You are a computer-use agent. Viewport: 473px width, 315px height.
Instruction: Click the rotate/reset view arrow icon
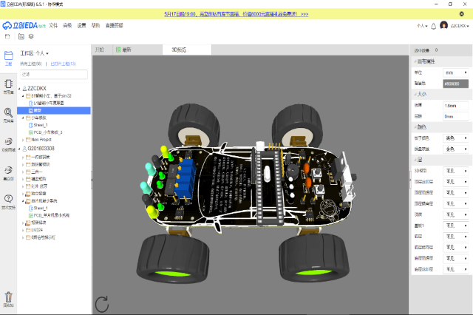pyautogui.click(x=102, y=303)
